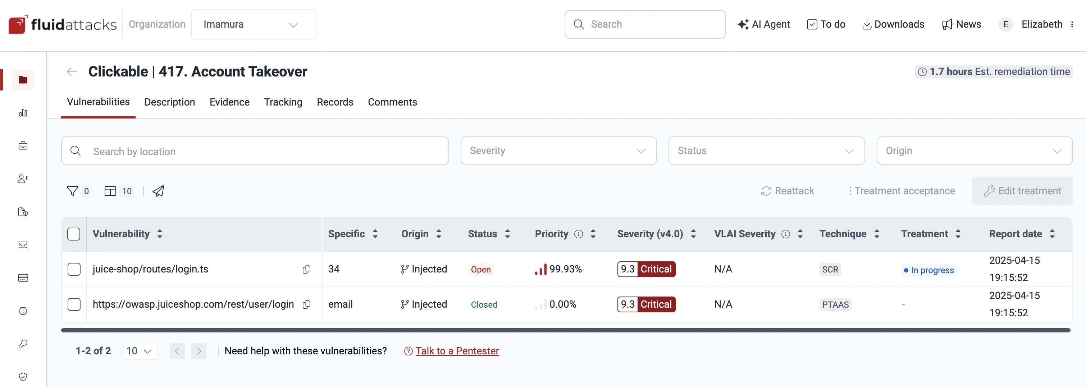Go to the previous page arrow
Screen dimensions: 1086x387
178,351
